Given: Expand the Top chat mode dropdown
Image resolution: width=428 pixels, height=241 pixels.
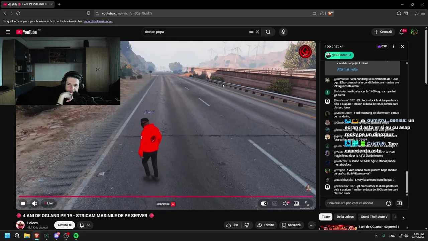Looking at the screenshot, I should pos(334,46).
